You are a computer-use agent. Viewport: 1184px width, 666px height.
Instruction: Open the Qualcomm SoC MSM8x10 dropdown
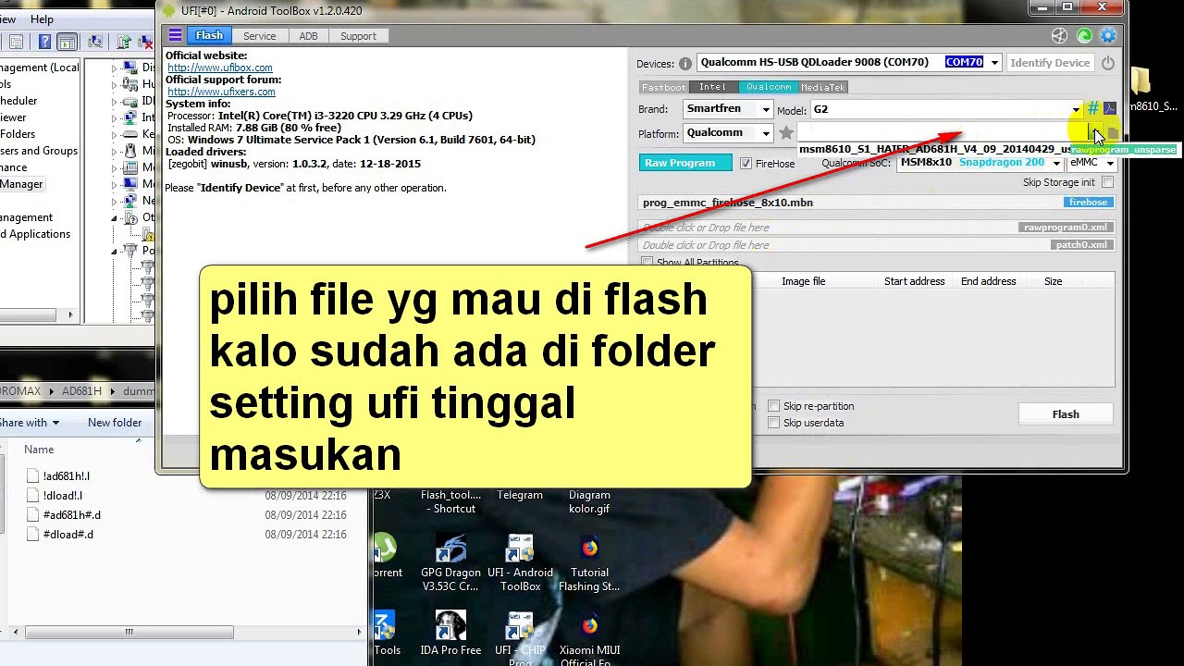click(1055, 163)
